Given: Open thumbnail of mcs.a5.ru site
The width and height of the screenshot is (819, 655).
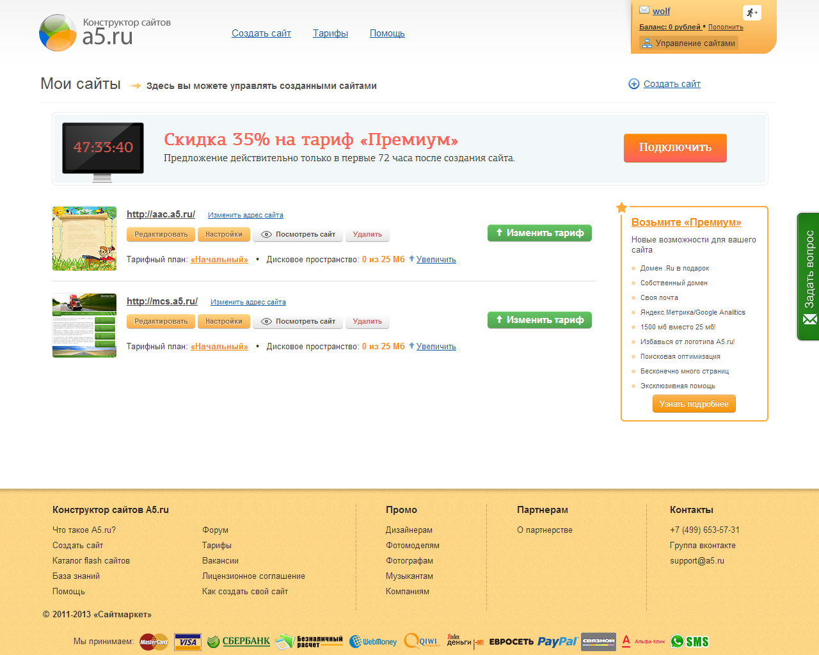Looking at the screenshot, I should (84, 326).
